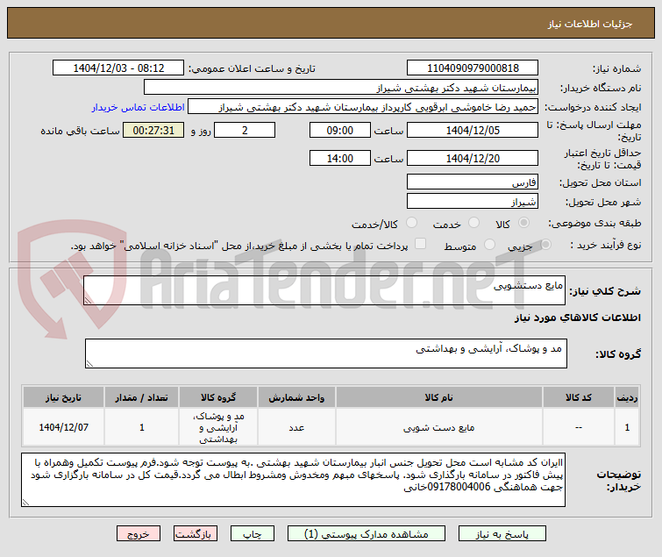
Task: Click the ردیف column header
Action: (x=627, y=397)
